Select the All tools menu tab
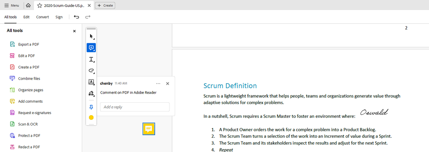The image size is (429, 152). (x=10, y=17)
